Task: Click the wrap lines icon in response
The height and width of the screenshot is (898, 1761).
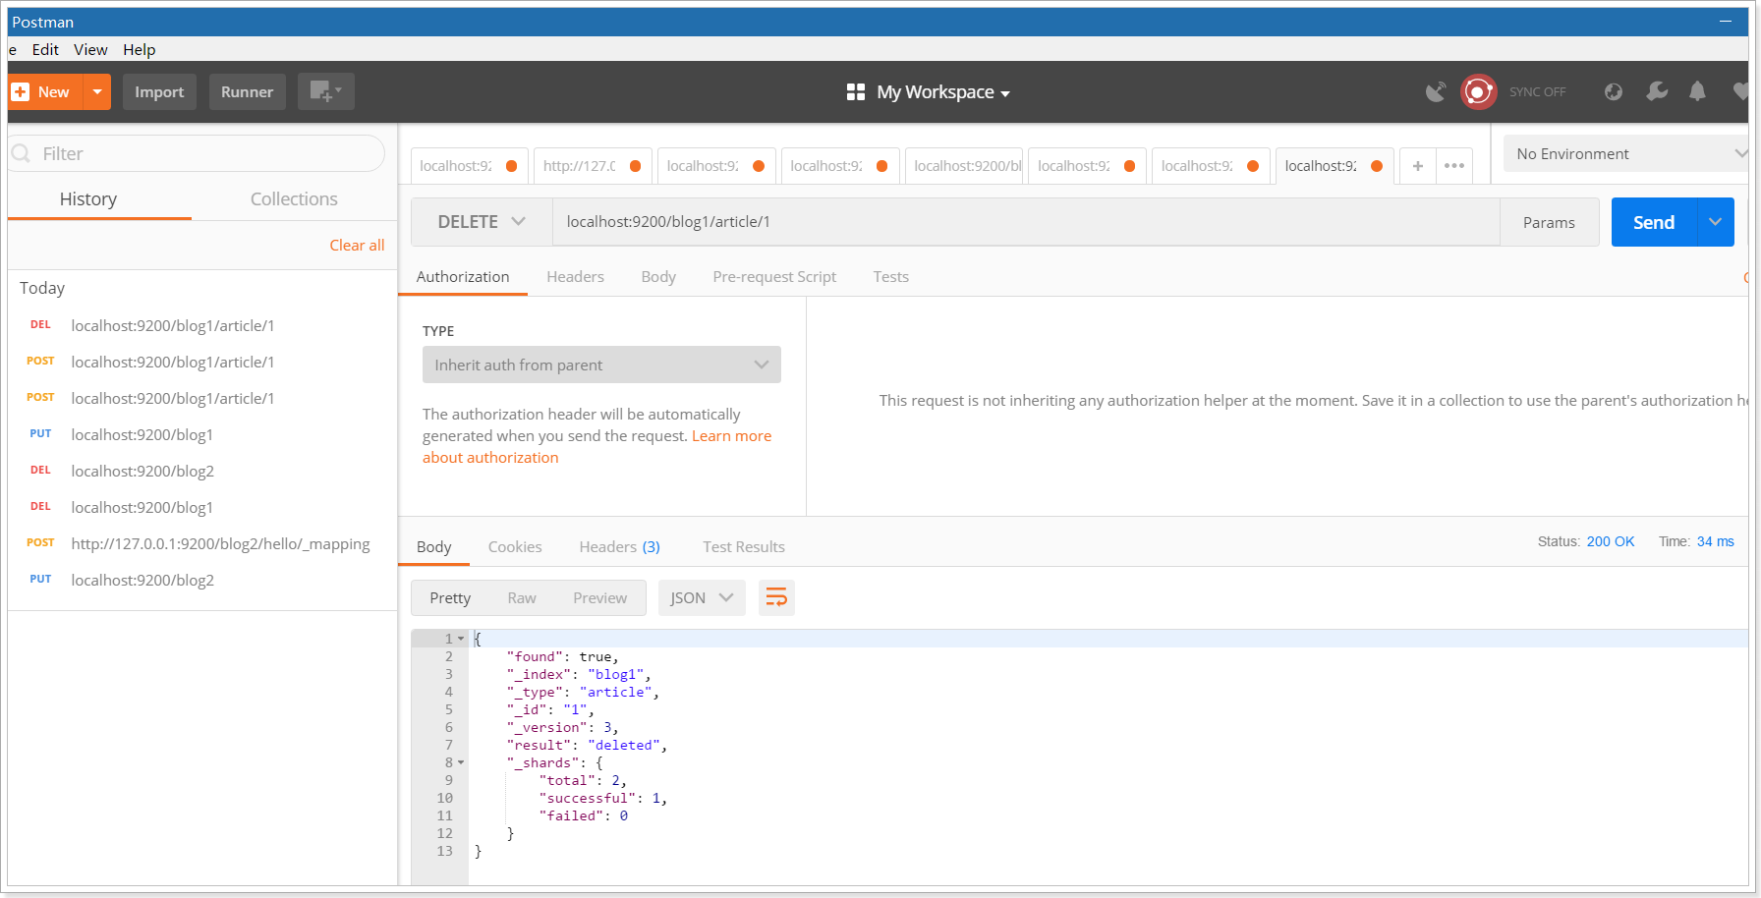Action: 776,597
